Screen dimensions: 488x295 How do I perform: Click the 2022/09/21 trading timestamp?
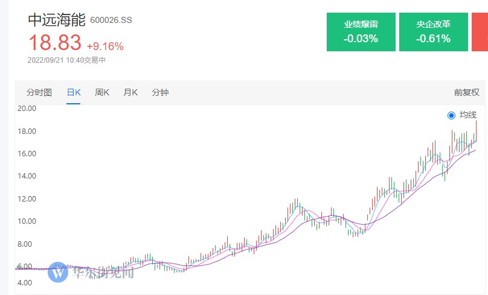(66, 60)
